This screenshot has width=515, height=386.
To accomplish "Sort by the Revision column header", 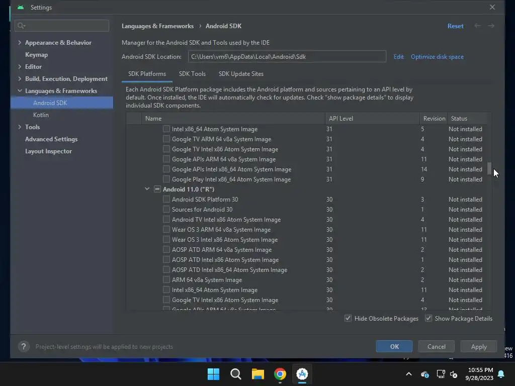I will click(x=434, y=119).
